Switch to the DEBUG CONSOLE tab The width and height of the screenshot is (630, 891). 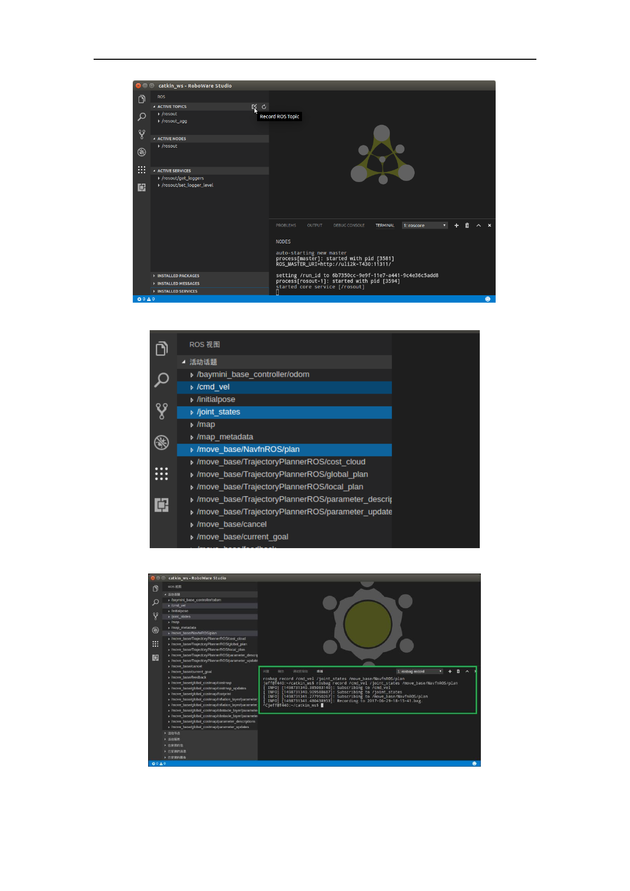pyautogui.click(x=349, y=225)
